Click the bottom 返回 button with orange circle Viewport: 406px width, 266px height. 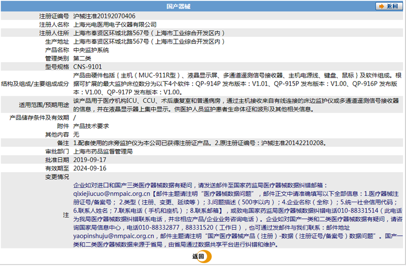click(x=202, y=256)
